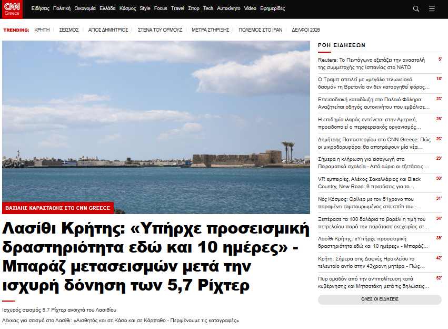Select the Σπορ navigation item
Screen dimensions: 448x329
coord(194,8)
